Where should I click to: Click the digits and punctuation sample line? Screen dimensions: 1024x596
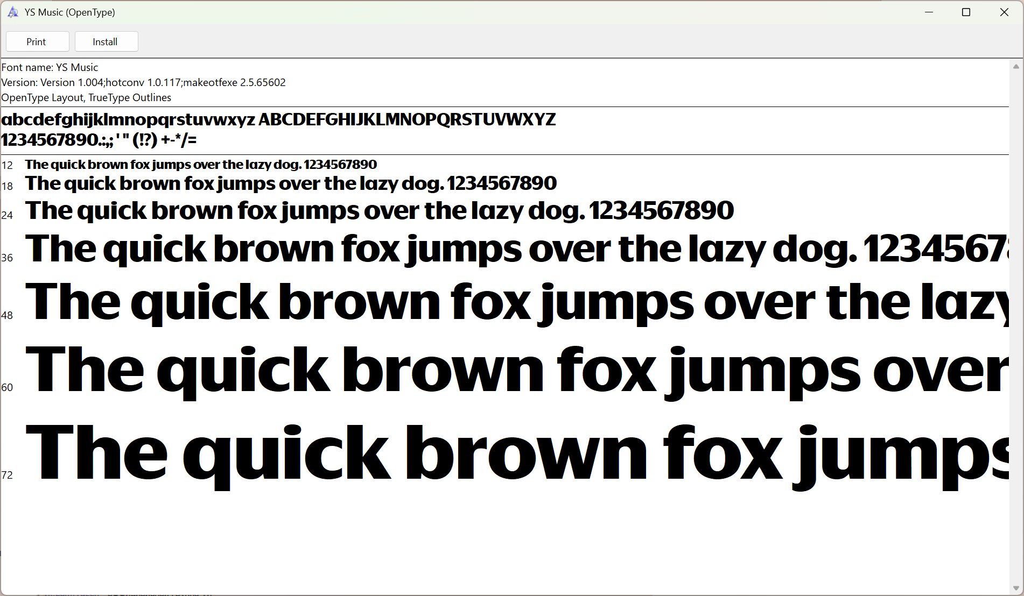pos(99,140)
